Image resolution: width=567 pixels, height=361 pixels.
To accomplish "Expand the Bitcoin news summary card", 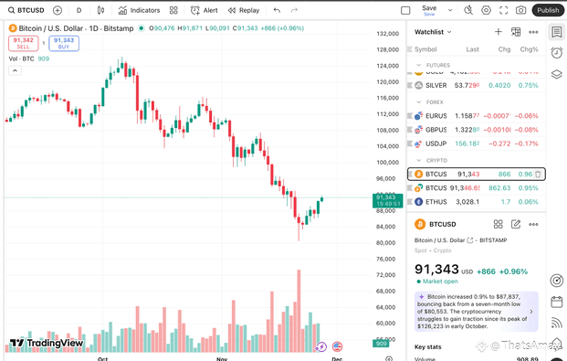I will (477, 312).
